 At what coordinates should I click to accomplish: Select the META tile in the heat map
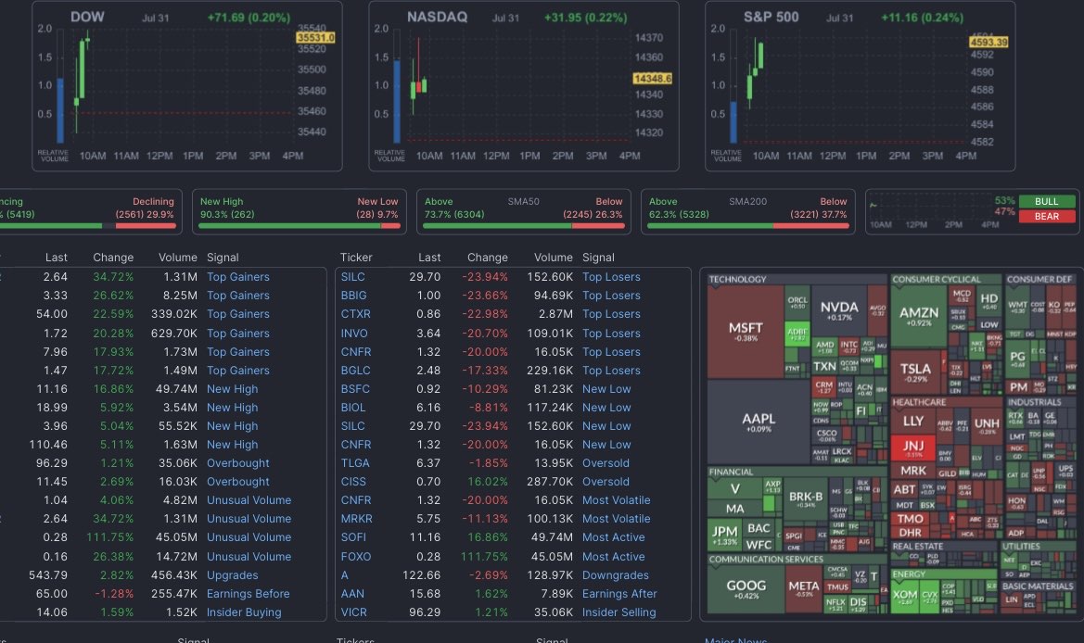click(x=803, y=589)
